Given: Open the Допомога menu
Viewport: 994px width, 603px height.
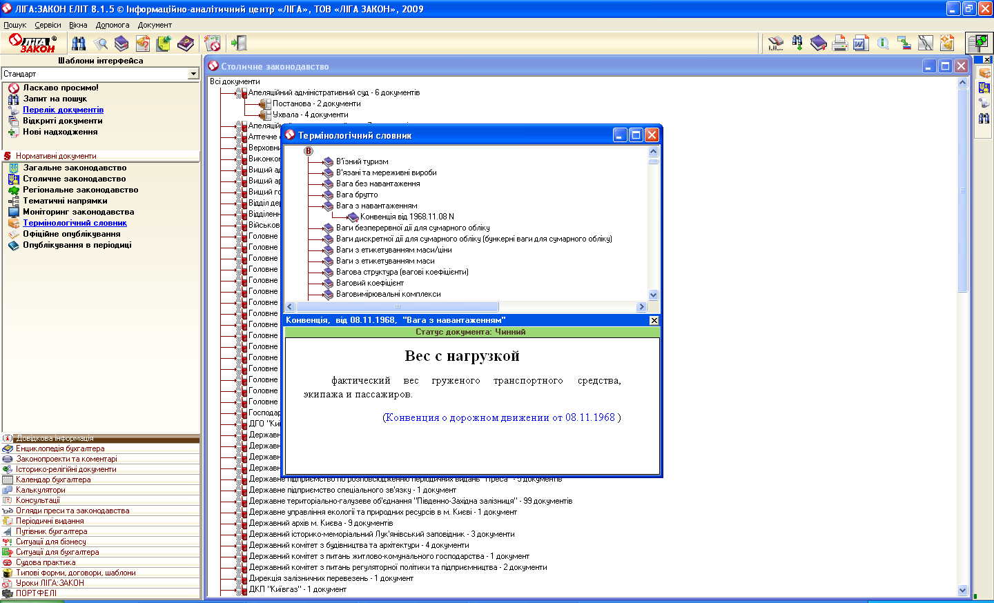Looking at the screenshot, I should pyautogui.click(x=113, y=25).
